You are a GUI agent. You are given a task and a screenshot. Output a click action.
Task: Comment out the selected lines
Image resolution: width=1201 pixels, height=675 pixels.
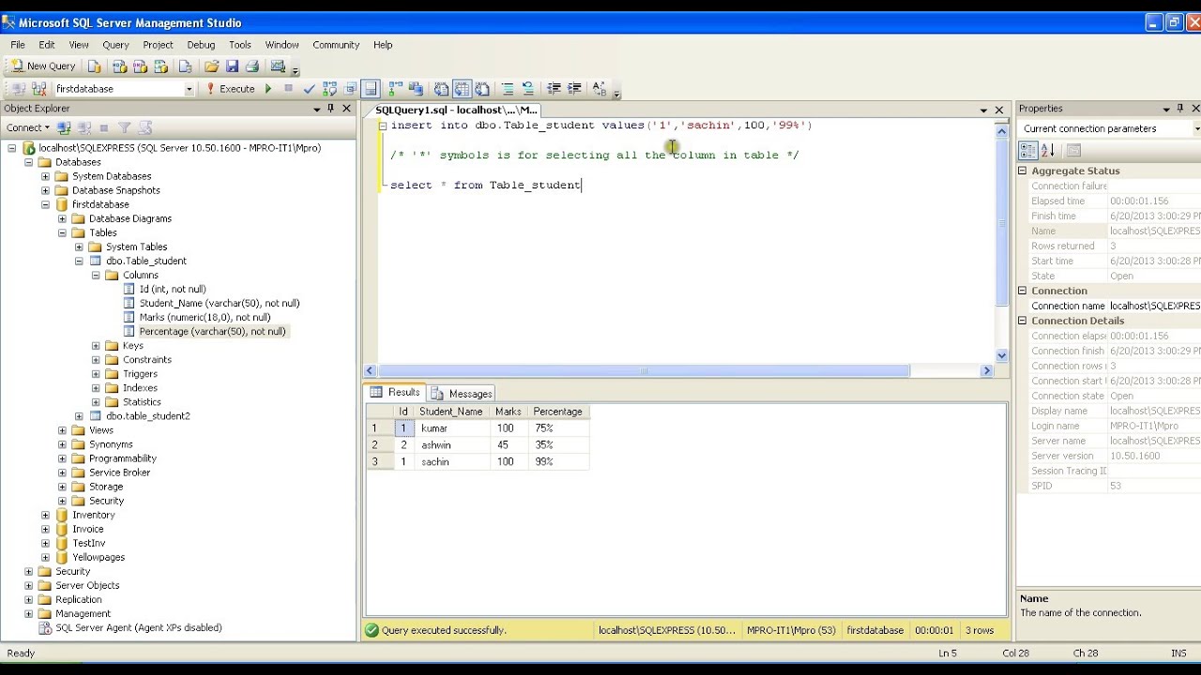[x=508, y=89]
